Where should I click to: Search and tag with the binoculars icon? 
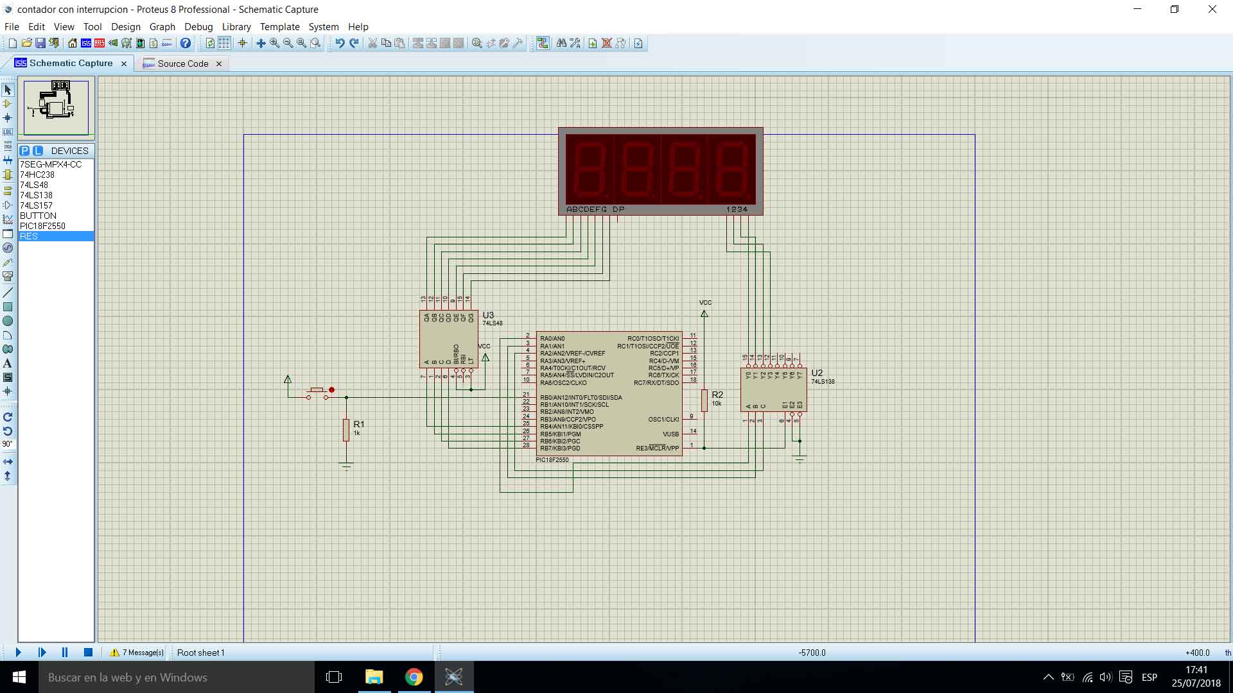click(x=561, y=44)
